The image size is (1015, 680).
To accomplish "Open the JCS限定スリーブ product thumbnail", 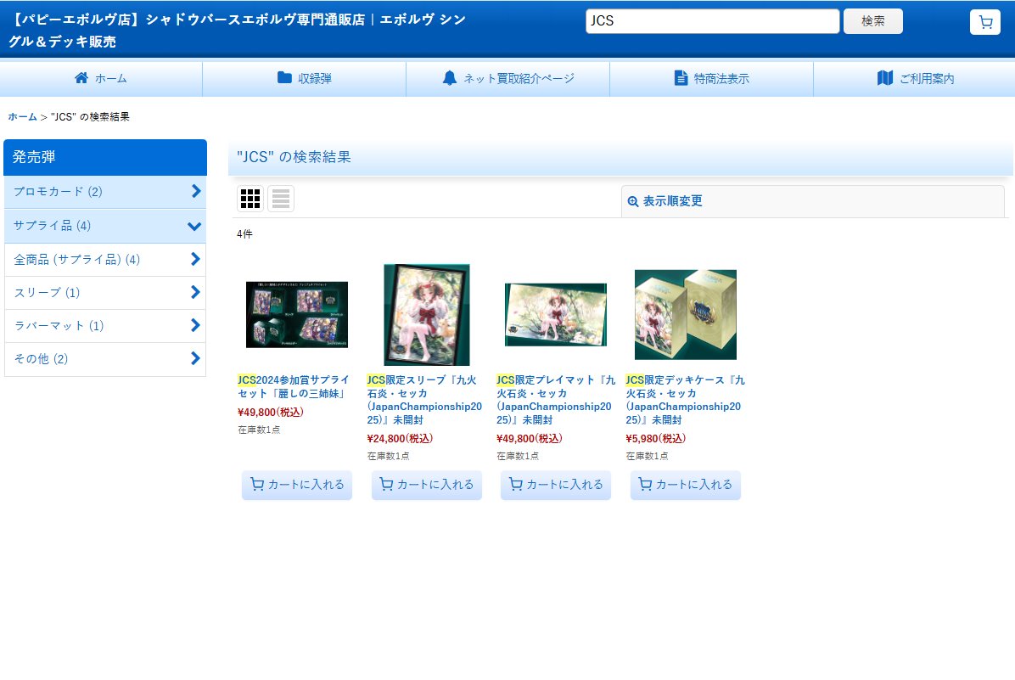I will click(426, 314).
